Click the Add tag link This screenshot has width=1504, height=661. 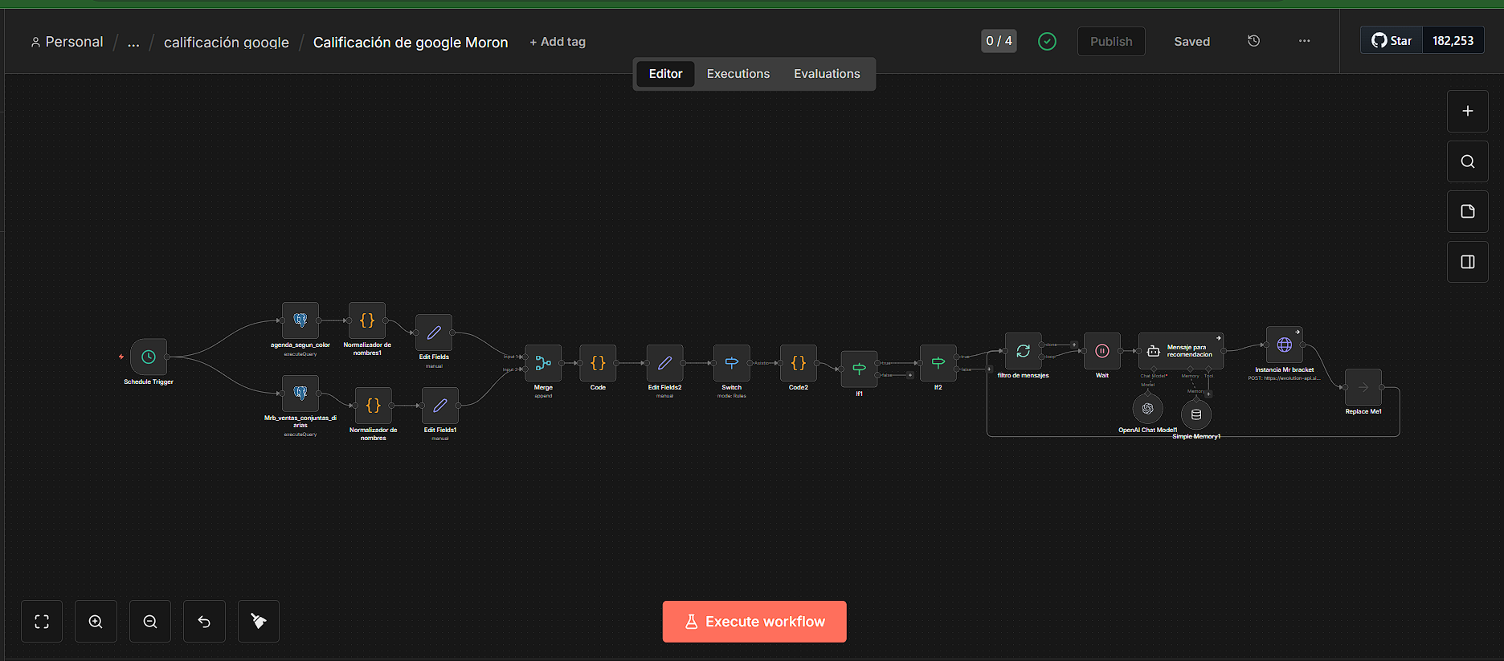coord(558,42)
